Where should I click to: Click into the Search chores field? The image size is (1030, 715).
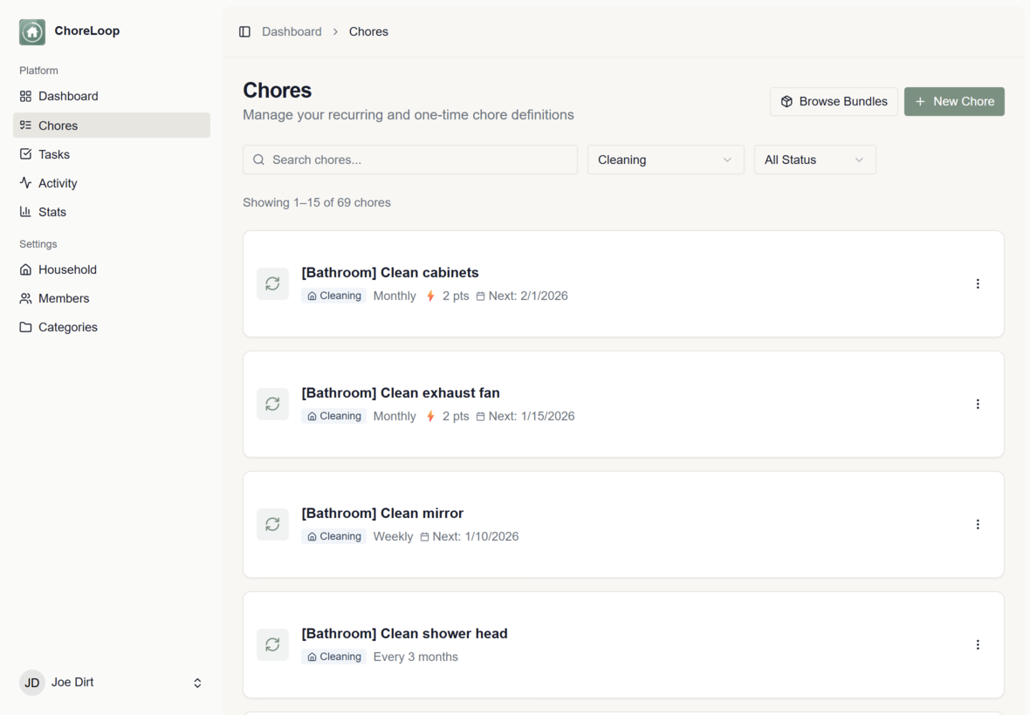click(x=410, y=160)
